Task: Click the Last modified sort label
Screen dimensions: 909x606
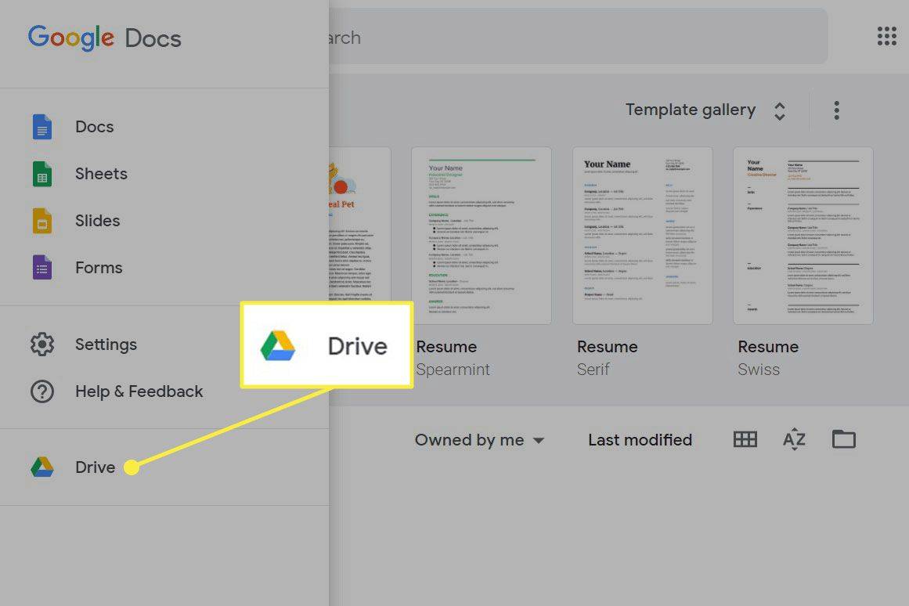Action: [x=640, y=440]
